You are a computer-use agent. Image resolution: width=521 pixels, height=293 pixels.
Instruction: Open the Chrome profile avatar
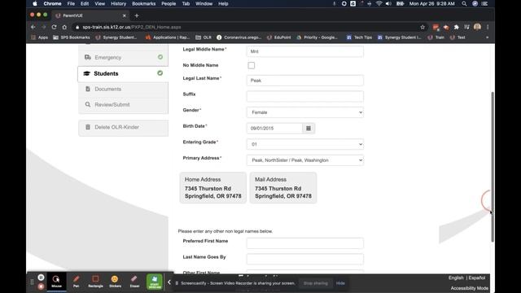click(477, 27)
